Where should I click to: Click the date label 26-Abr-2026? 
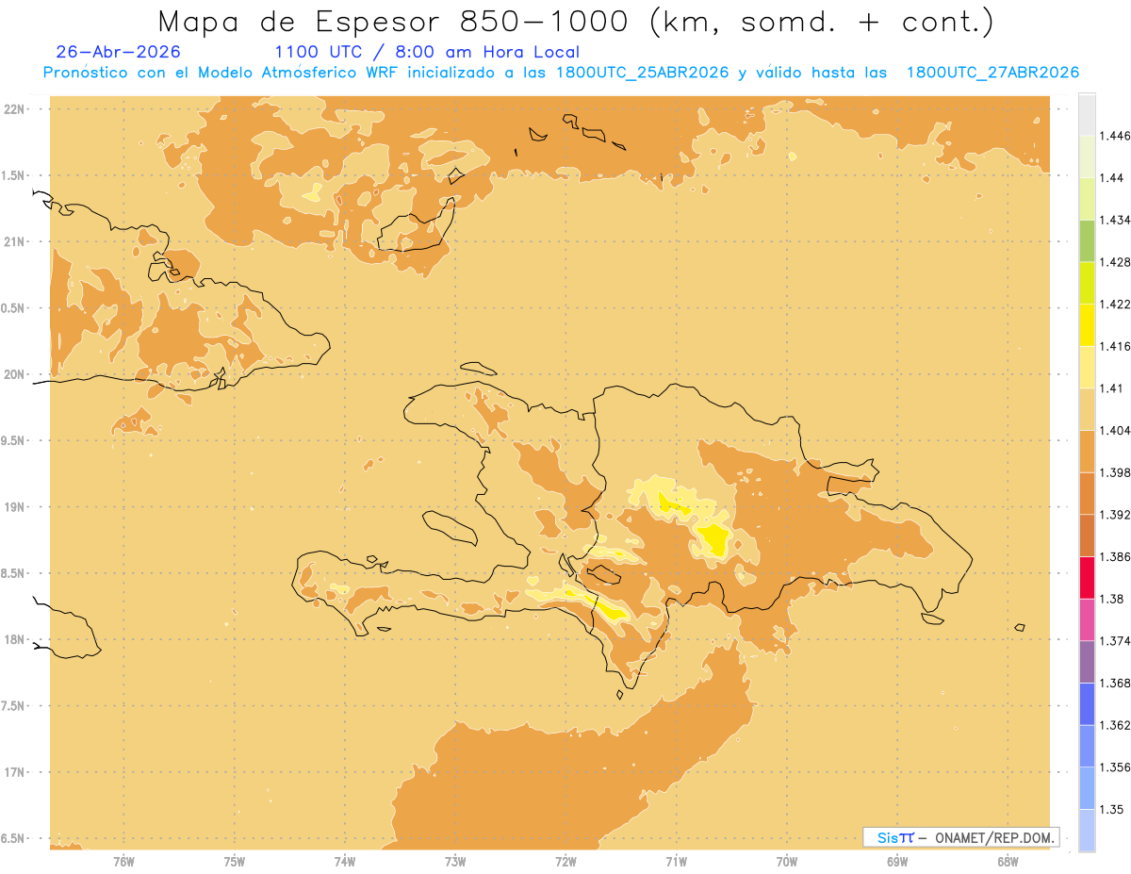118,52
